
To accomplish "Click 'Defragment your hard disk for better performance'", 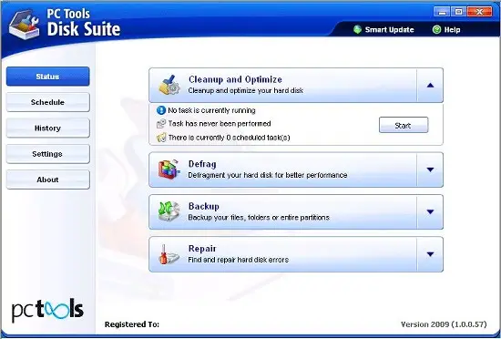I will pyautogui.click(x=268, y=175).
